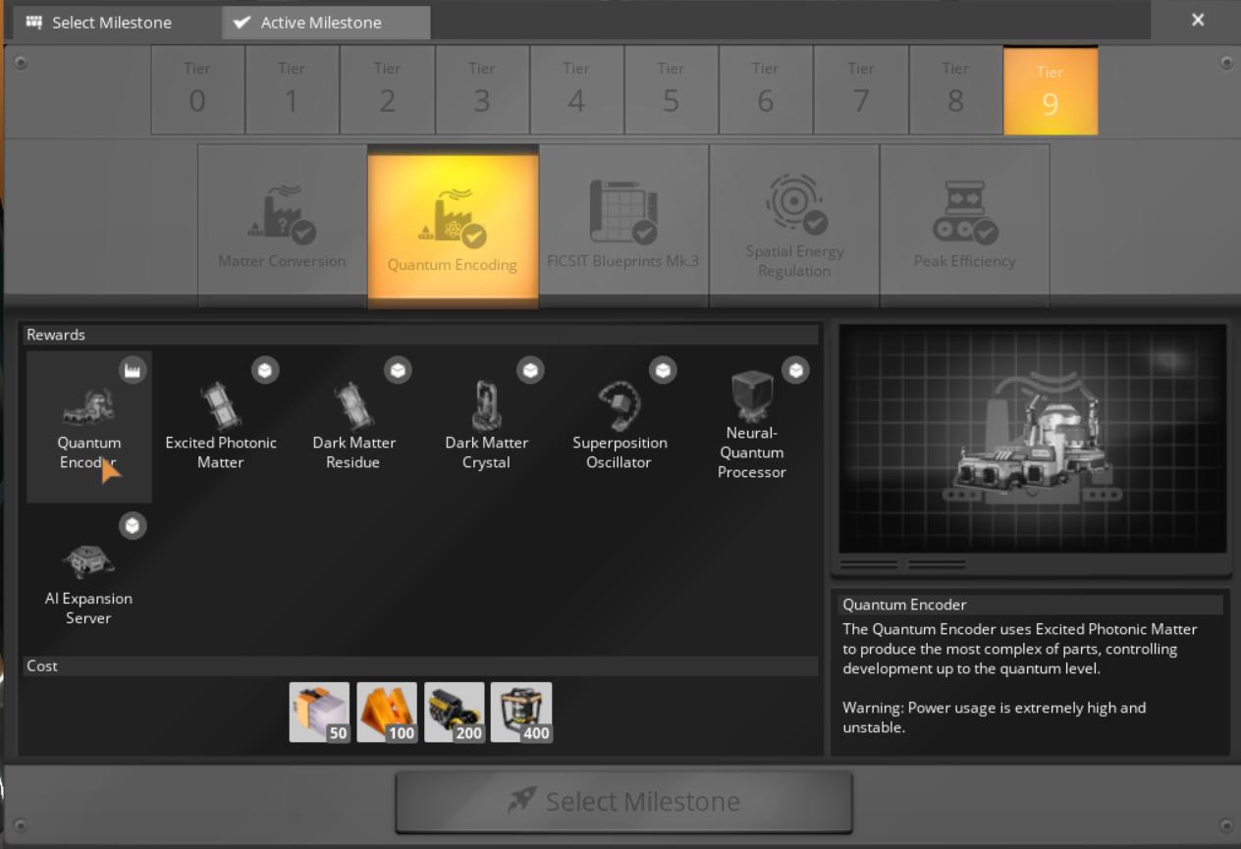Click the Turbo Motor cost item showing 200
Screen dimensions: 1241x849
coord(455,712)
